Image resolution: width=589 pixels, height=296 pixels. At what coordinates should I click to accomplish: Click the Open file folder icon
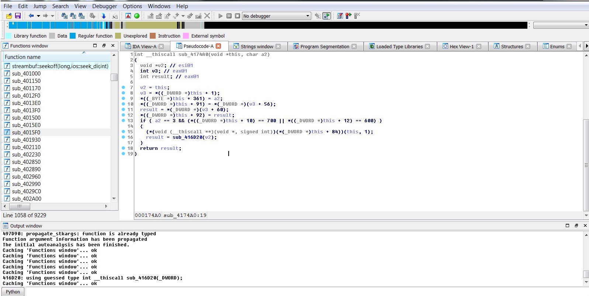click(x=9, y=16)
